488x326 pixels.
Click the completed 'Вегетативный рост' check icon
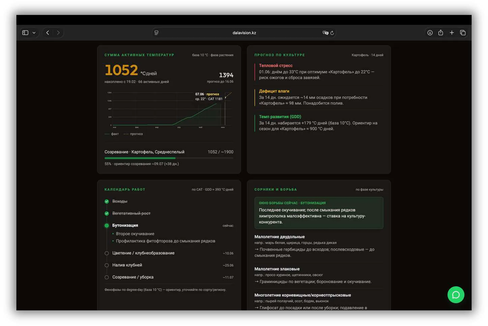(106, 214)
